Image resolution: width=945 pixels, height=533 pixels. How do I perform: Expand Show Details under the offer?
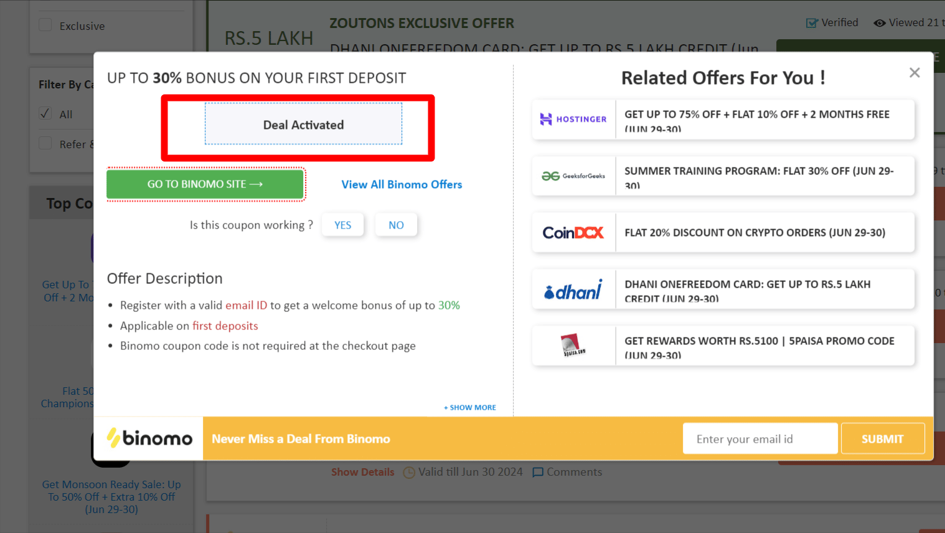coord(362,472)
